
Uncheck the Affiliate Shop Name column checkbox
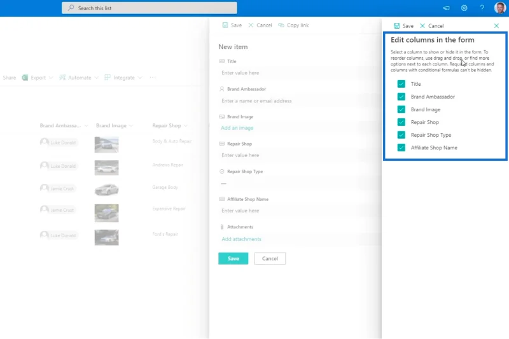click(401, 148)
